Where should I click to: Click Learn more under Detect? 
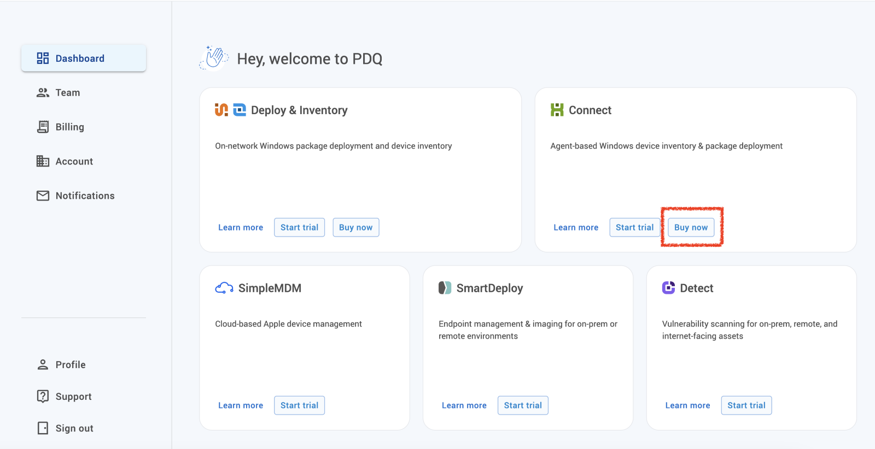coord(687,405)
